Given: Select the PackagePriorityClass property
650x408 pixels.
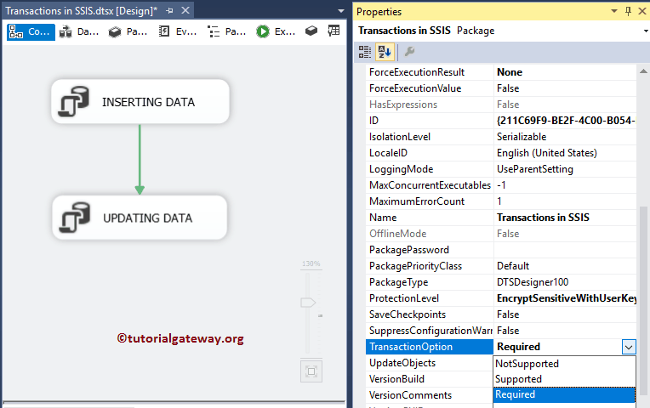Looking at the screenshot, I should point(430,266).
